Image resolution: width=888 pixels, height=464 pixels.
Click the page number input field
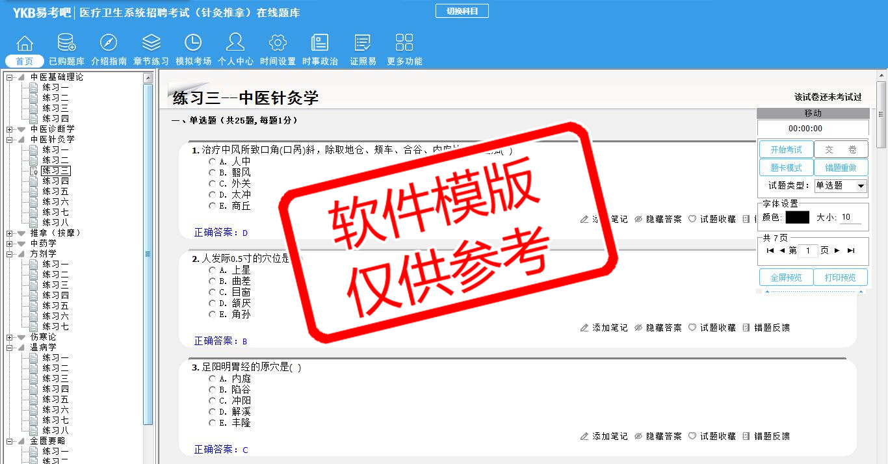(x=808, y=251)
